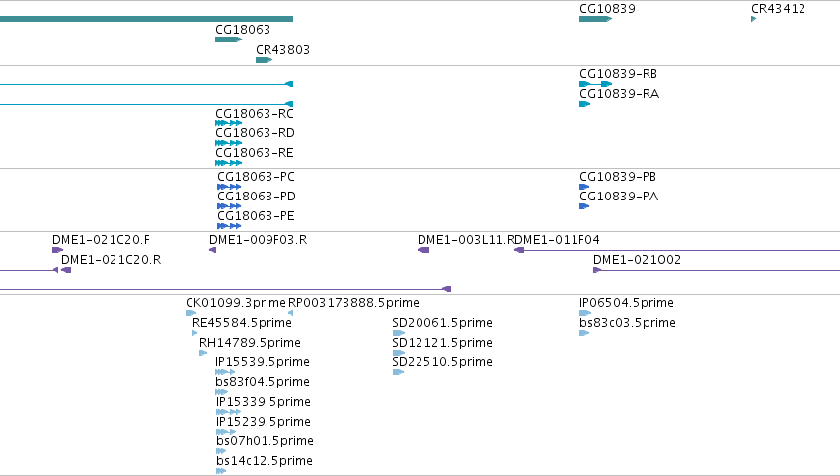Click the CR43412 small gene arrow
840x476 pixels.
[754, 19]
